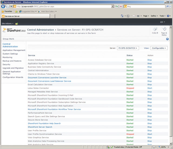This screenshot has height=149, width=173.
Task: Click the browser Back arrow button
Action: pyautogui.click(x=3, y=6)
